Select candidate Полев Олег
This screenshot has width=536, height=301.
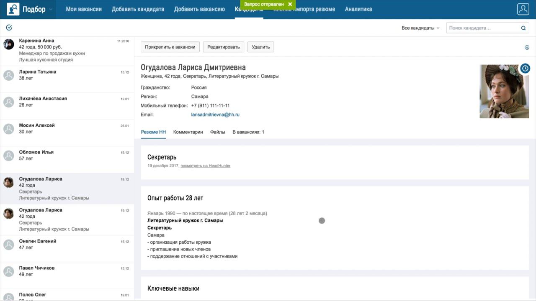[67, 295]
